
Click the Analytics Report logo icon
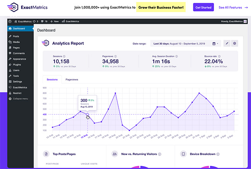click(45, 43)
